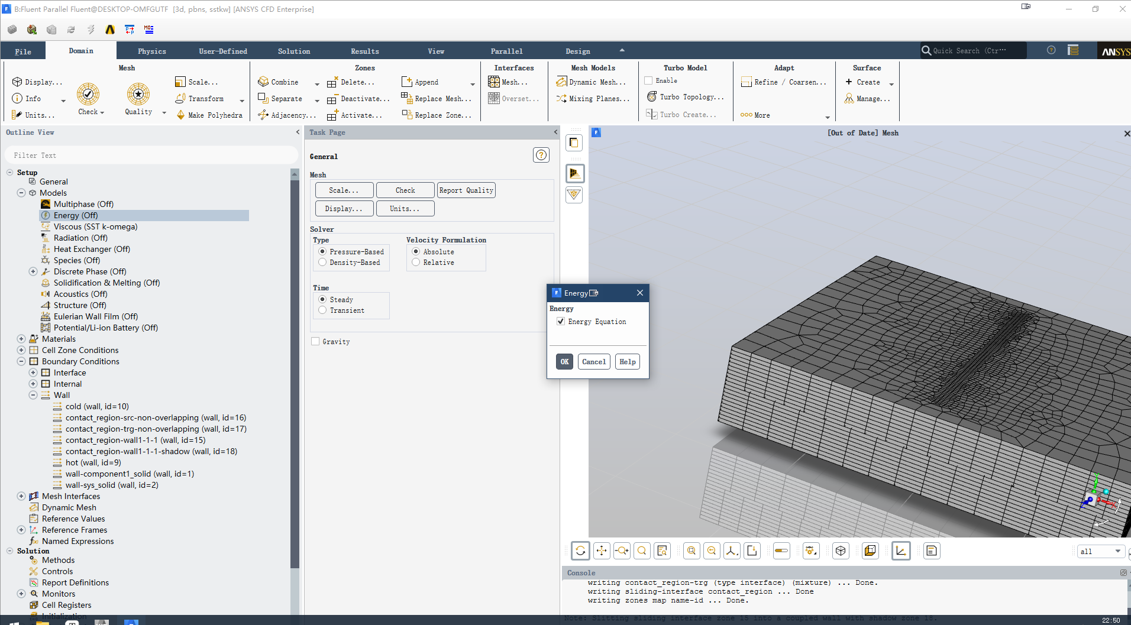Open the 'all' dropdown below the viewport
This screenshot has width=1131, height=625.
1100,551
